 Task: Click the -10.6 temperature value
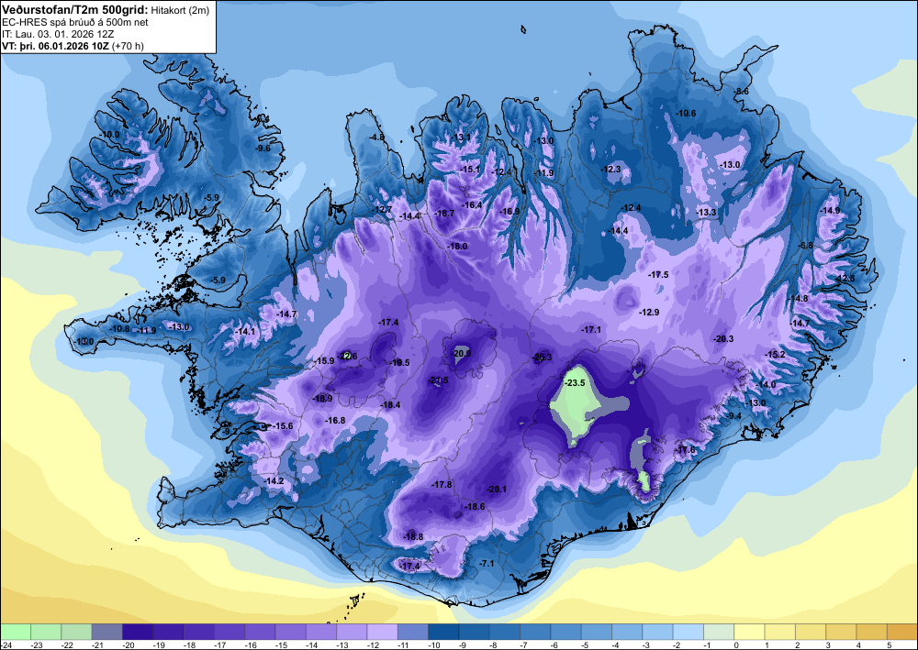point(686,113)
